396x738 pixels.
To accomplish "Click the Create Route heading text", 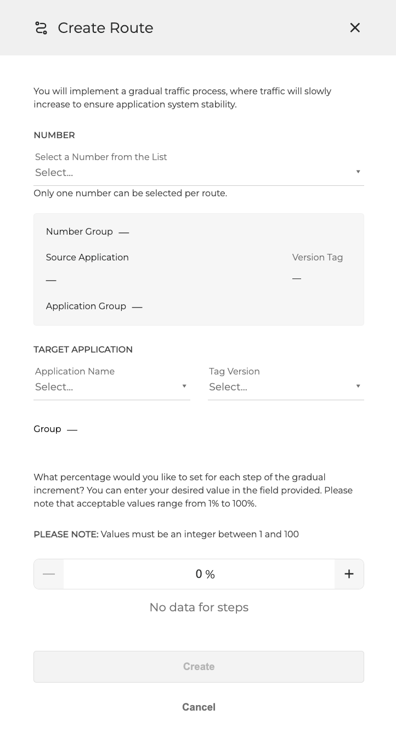I will point(105,28).
